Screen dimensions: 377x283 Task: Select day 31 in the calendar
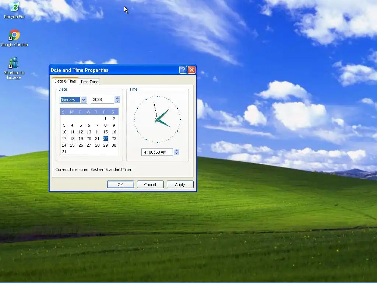click(64, 152)
